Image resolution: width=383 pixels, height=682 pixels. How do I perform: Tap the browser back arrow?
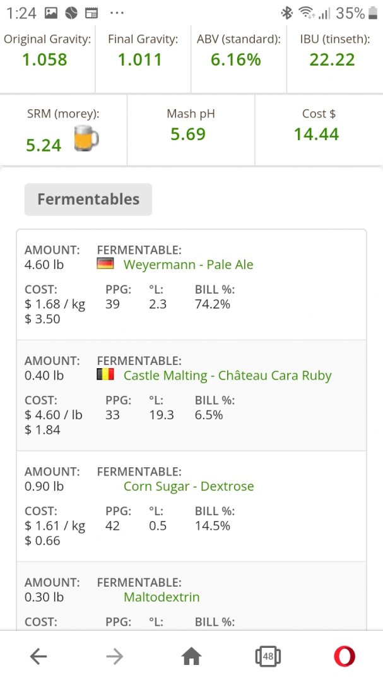click(38, 656)
